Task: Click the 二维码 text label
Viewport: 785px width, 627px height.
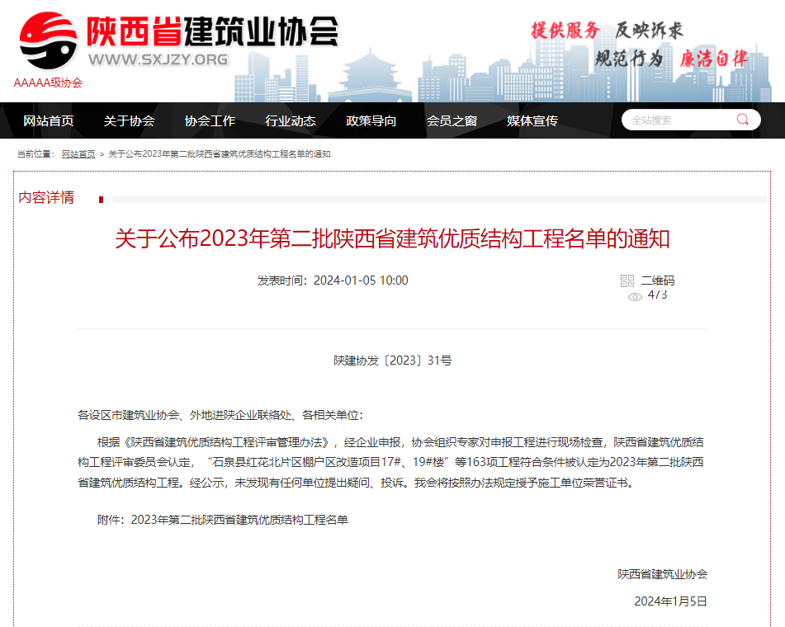Action: coord(658,280)
